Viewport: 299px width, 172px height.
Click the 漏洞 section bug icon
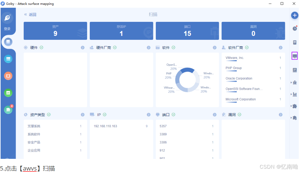224,115
